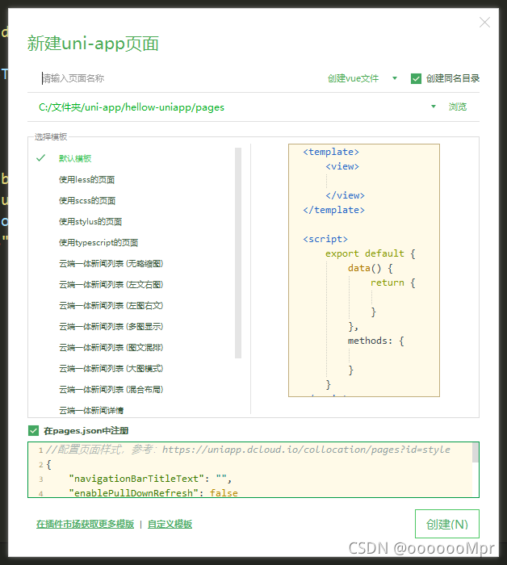Click the template code preview thumbnail

[x=364, y=270]
